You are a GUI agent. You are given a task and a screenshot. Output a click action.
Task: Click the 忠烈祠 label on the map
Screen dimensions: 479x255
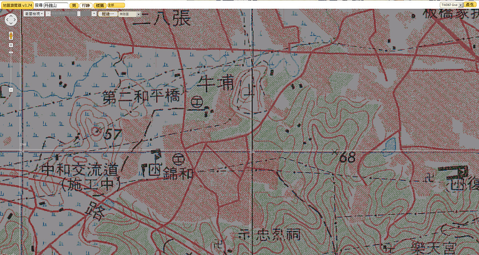279,235
